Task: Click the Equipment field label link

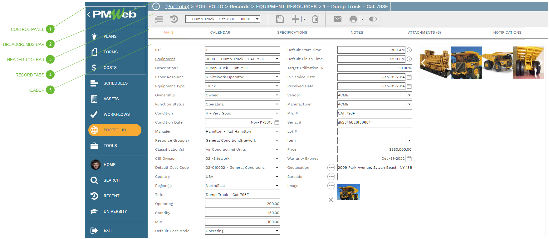Action: [165, 59]
